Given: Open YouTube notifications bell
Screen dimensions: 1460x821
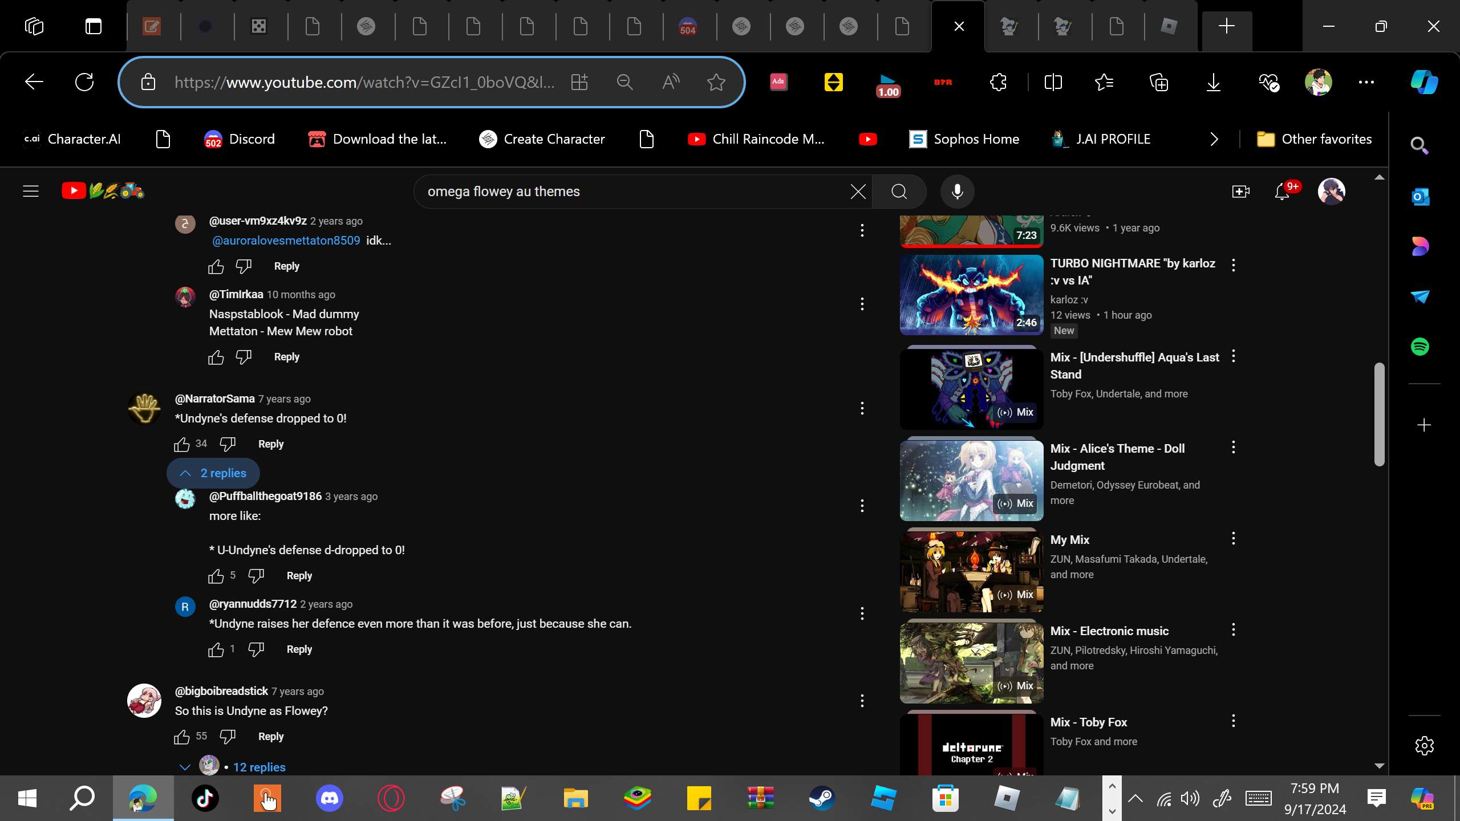Looking at the screenshot, I should tap(1282, 192).
